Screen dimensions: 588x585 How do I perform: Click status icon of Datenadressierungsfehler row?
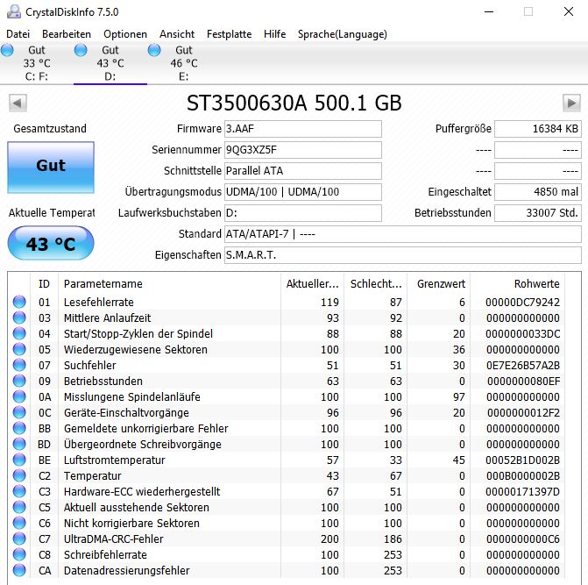[19, 569]
